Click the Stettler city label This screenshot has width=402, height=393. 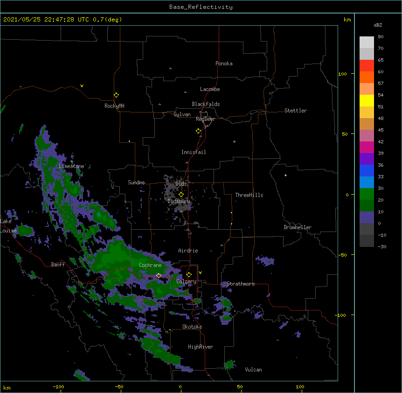296,111
